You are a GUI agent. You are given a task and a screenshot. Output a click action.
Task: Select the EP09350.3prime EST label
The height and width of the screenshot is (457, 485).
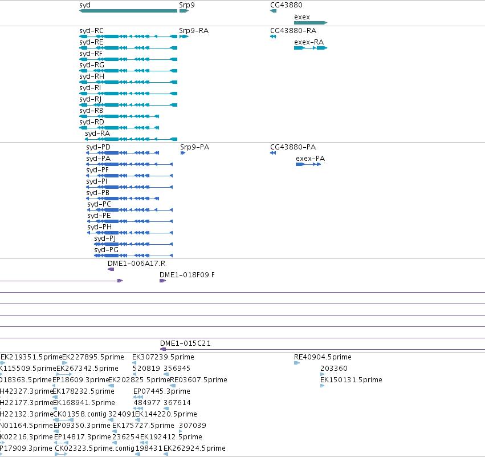pos(82,426)
